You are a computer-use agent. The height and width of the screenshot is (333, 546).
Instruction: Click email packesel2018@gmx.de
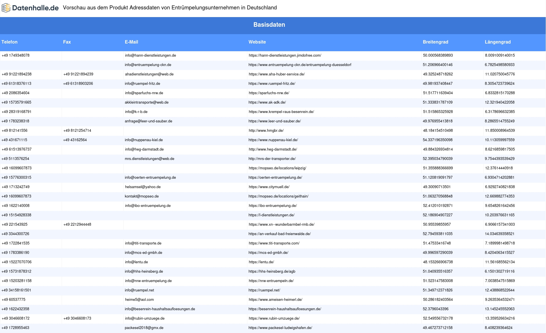(x=144, y=328)
